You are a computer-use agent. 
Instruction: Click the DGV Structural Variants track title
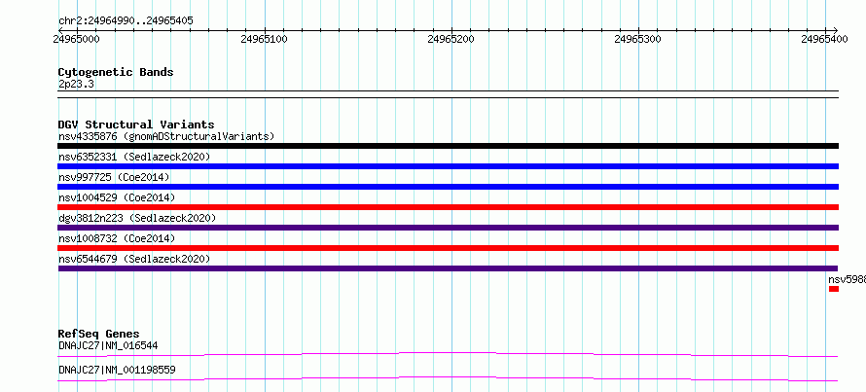click(x=136, y=125)
